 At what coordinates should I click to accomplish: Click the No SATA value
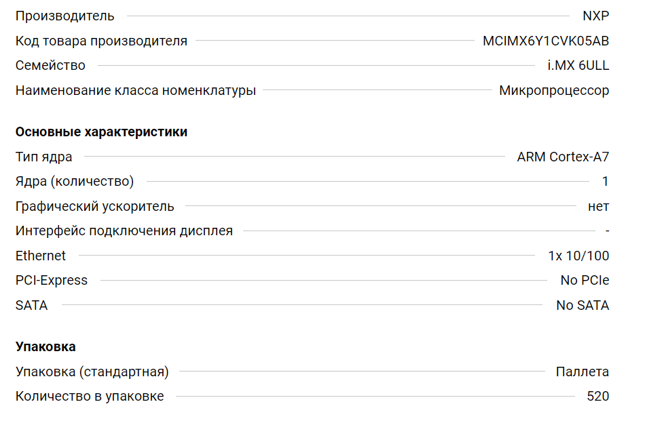tap(583, 306)
